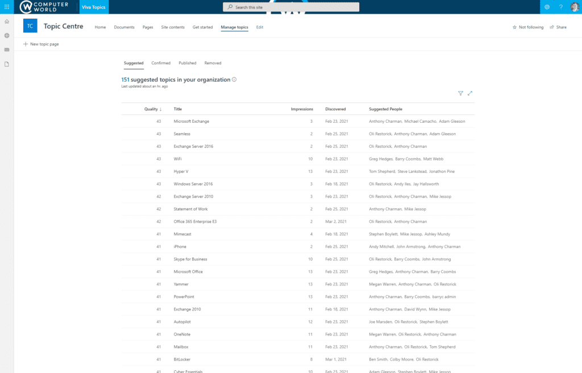Click the star icon for Not following
Viewport: 582px width, 373px height.
point(514,27)
